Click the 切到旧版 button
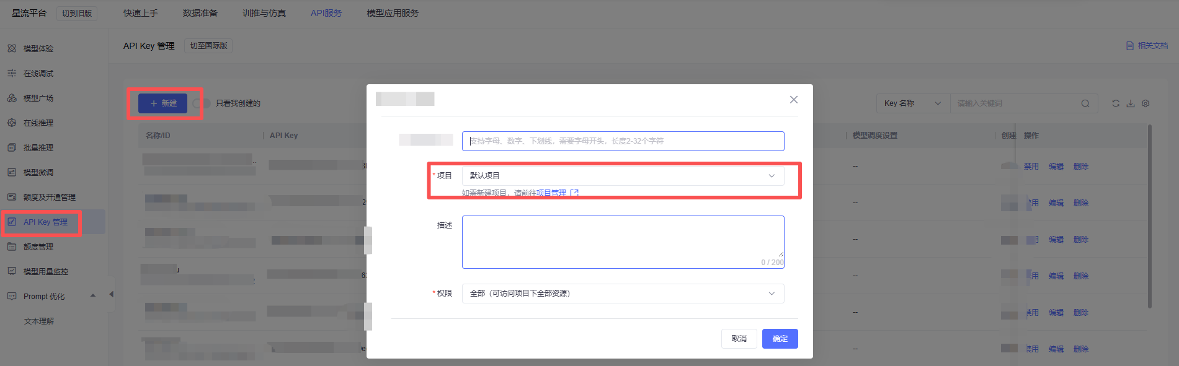 point(77,13)
